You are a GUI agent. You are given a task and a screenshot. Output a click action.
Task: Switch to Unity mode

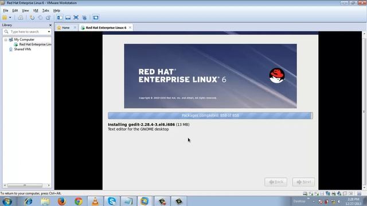[84, 18]
